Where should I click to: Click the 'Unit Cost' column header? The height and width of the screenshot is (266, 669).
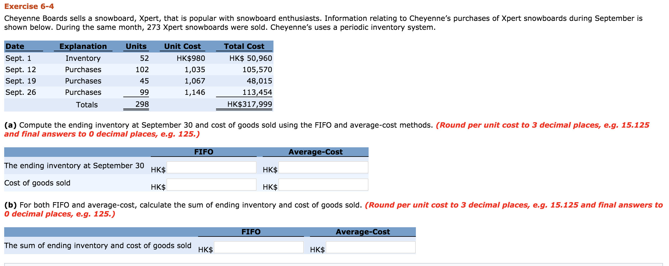pyautogui.click(x=183, y=46)
